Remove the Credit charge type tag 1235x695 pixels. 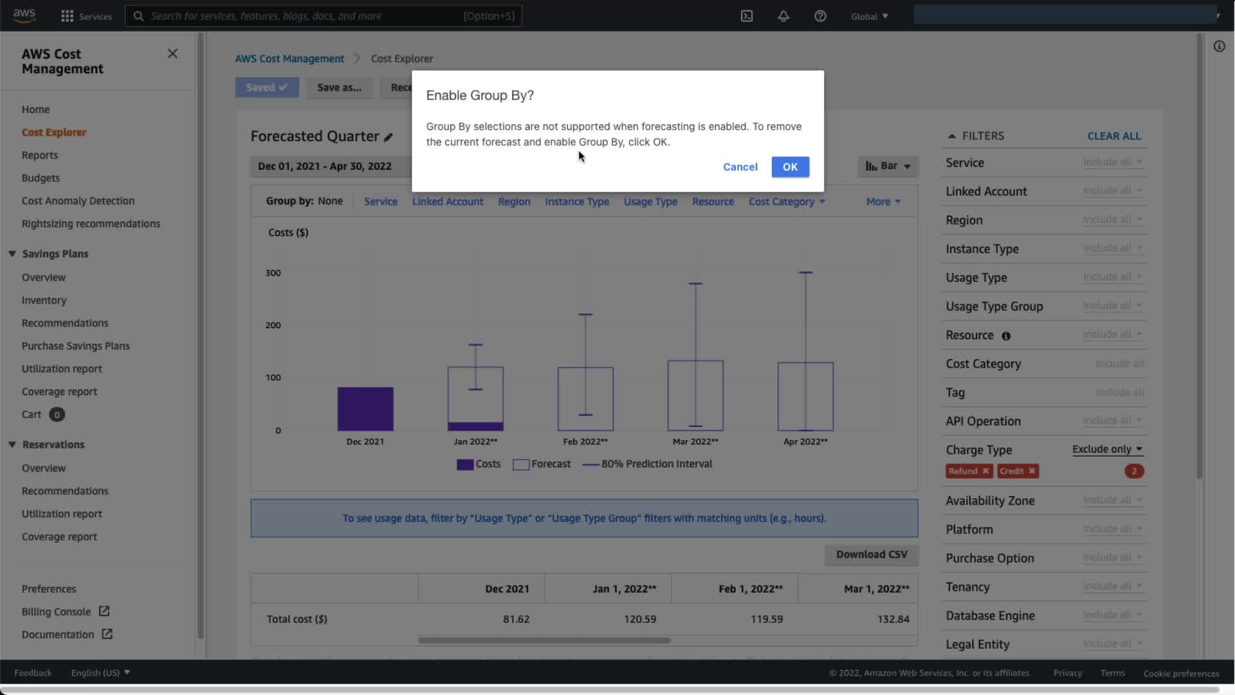(x=1032, y=471)
